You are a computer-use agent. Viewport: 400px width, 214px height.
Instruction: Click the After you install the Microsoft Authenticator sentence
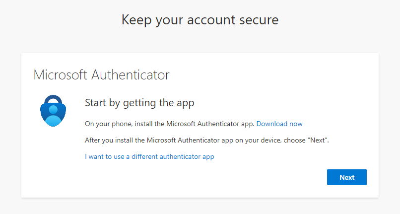pos(207,140)
